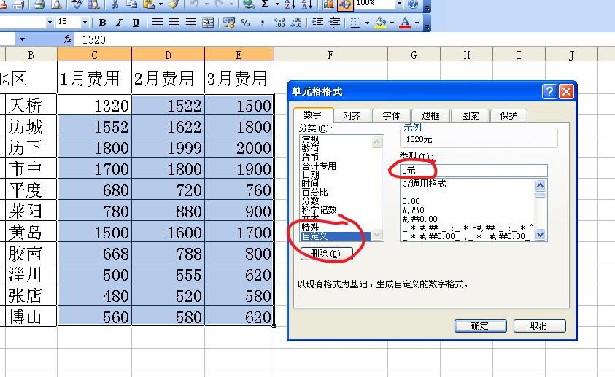
Task: Sort ascending A to Z
Action: [x=290, y=4]
